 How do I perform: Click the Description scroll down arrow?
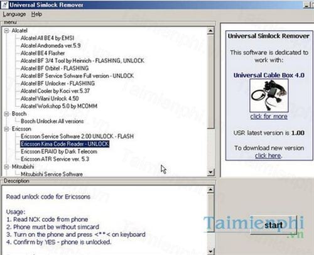tap(210, 251)
